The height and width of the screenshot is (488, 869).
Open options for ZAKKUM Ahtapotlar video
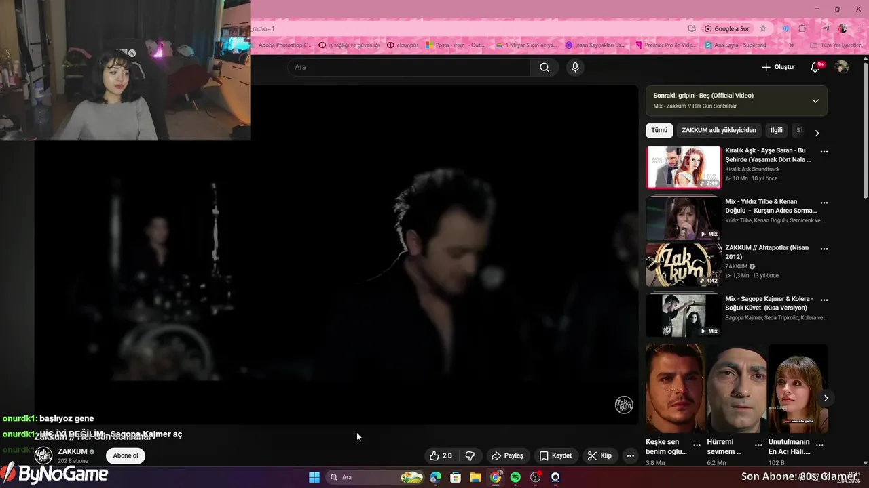pyautogui.click(x=824, y=249)
